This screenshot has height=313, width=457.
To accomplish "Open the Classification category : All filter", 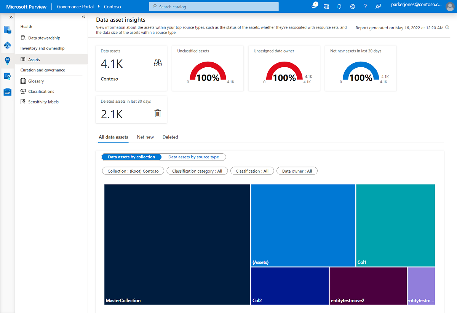I will click(x=197, y=171).
